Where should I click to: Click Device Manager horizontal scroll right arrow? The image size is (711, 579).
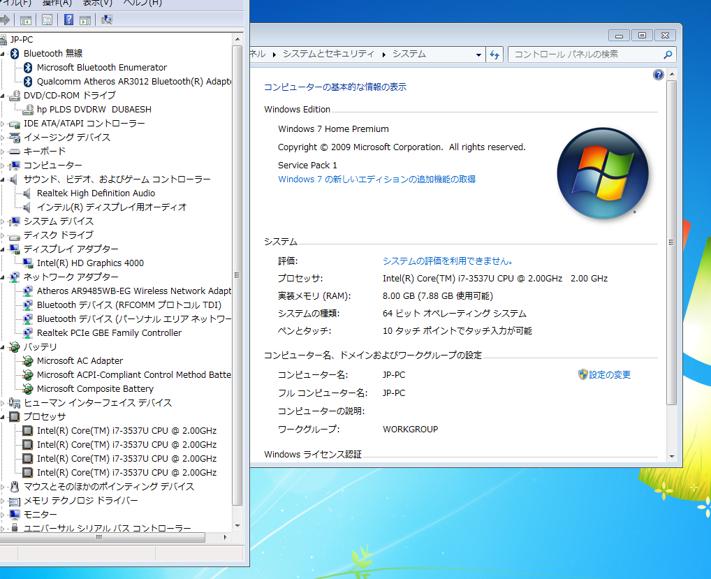226,537
